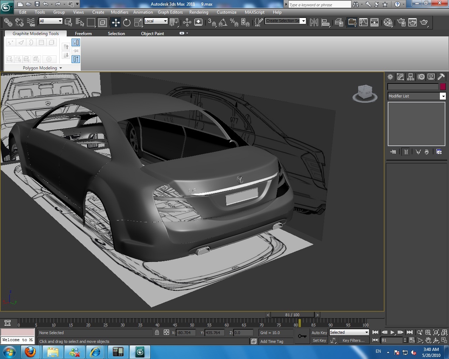The image size is (449, 359).
Task: Click the Select and Link chain icon
Action: [8, 22]
